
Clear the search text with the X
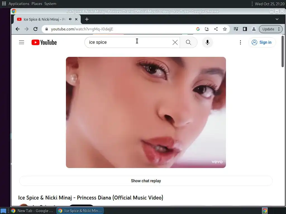pos(175,42)
